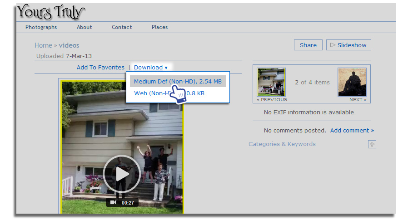Navigate to Places
This screenshot has height=220, width=398.
pos(159,27)
